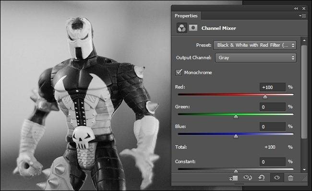Click the Constant: label
The width and height of the screenshot is (312, 191).
pyautogui.click(x=185, y=162)
